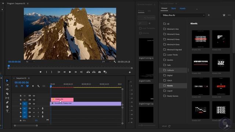235x132 pixels.
Task: Mute the A1 audio track
Action: tap(34, 109)
